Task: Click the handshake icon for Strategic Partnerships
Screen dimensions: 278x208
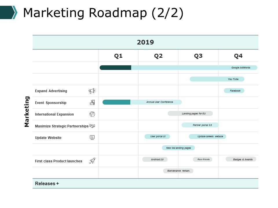Action: tap(92, 126)
